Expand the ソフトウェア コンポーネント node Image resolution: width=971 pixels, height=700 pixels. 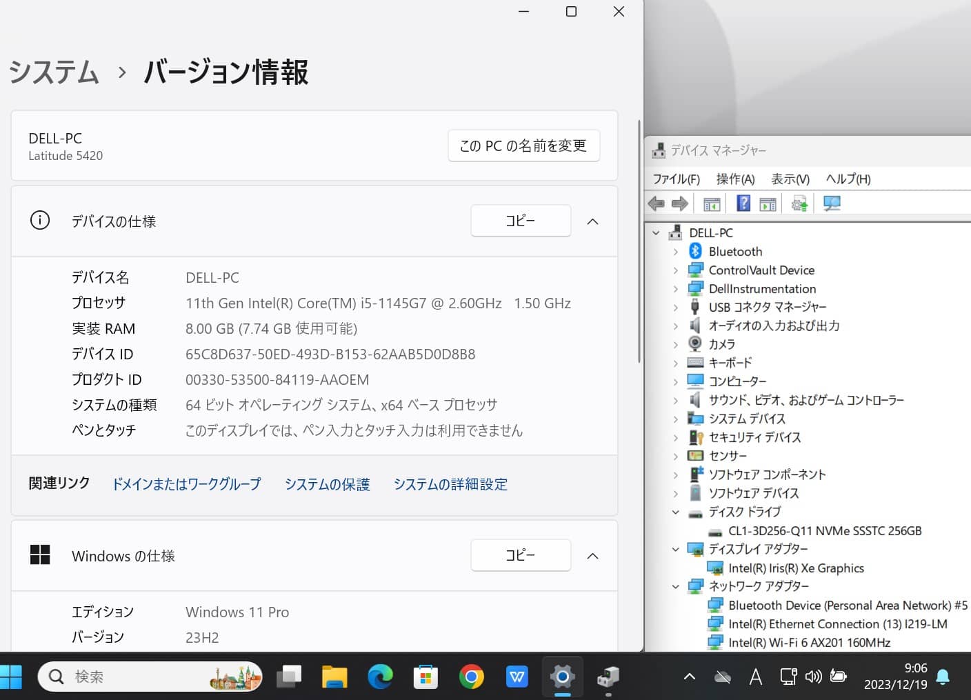[x=675, y=474]
